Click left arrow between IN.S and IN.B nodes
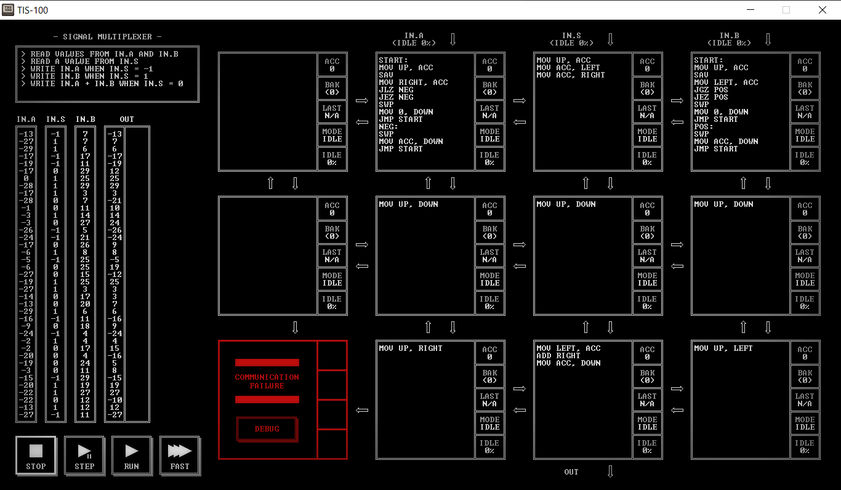The image size is (841, 490). pos(677,122)
